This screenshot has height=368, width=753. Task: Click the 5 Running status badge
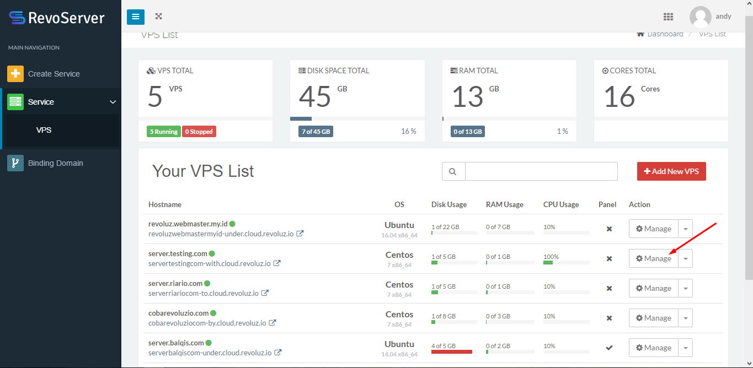164,132
